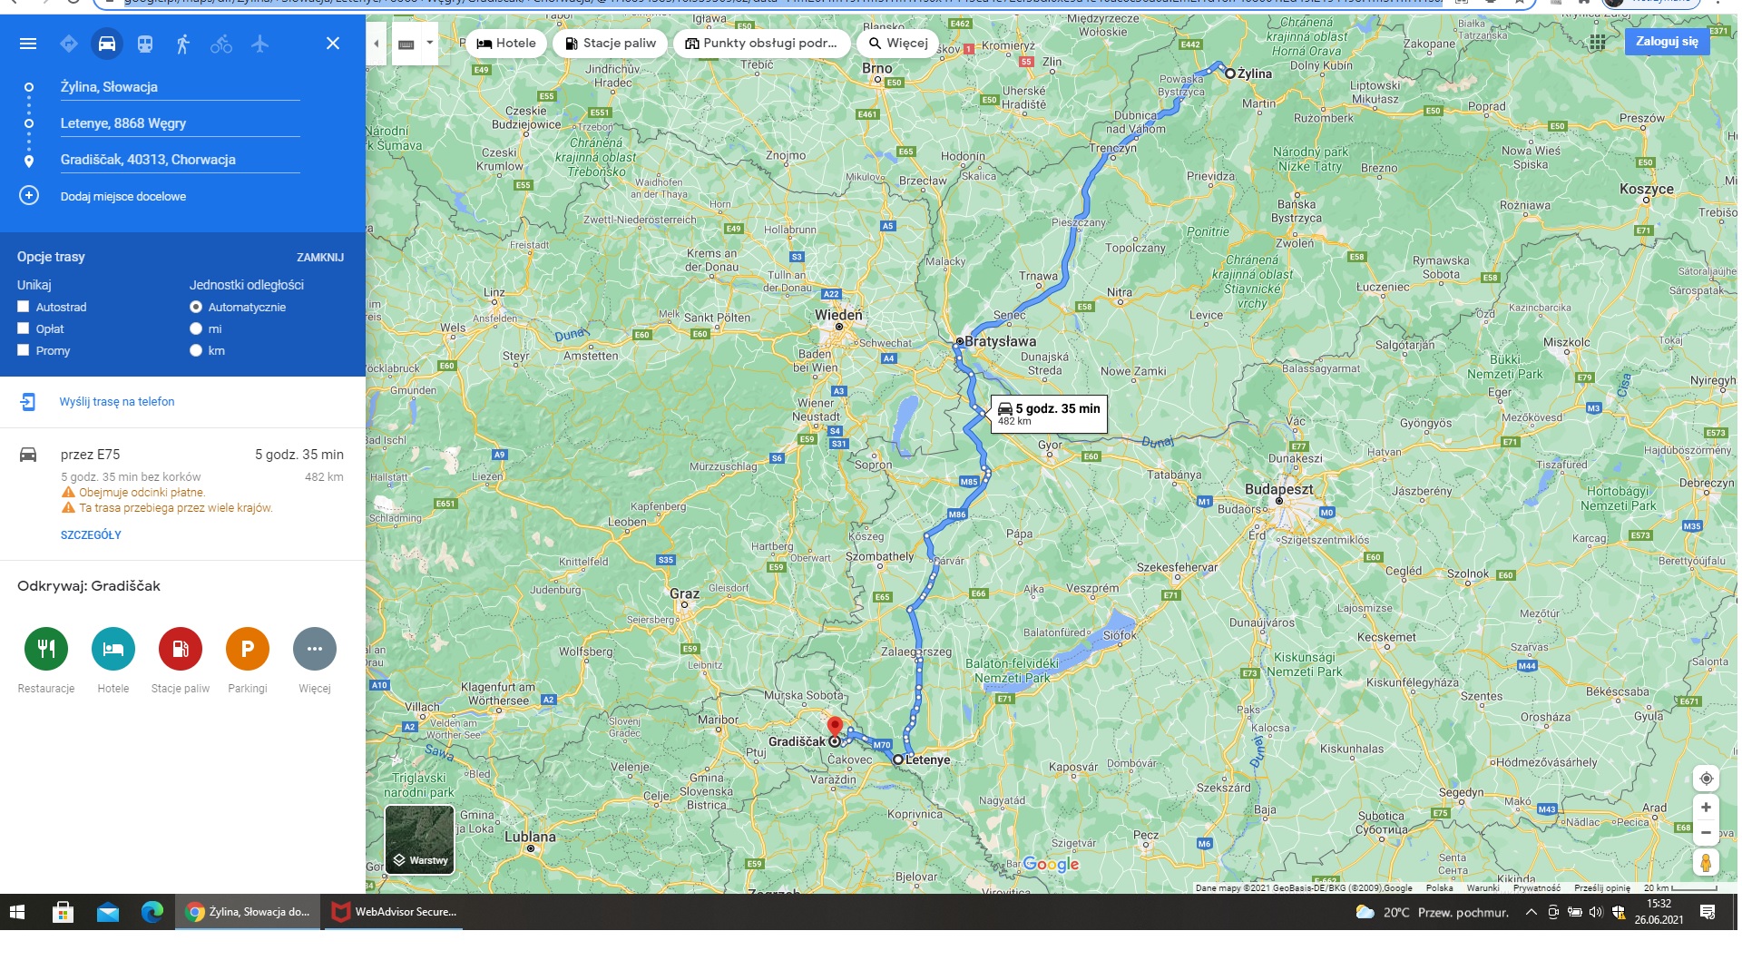Open the keyboard input tools dropdown

(x=430, y=43)
